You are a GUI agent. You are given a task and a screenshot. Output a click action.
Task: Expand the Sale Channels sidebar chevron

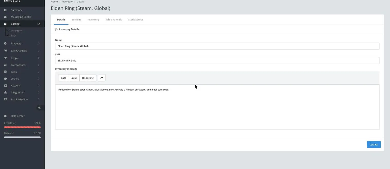(x=39, y=51)
